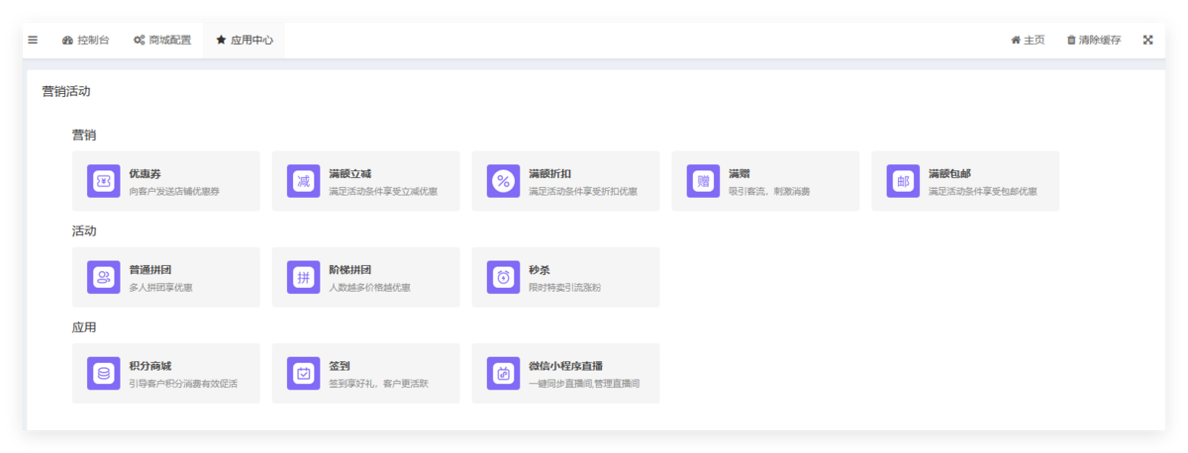
Task: Select the 满额折扣 title
Action: click(x=550, y=173)
